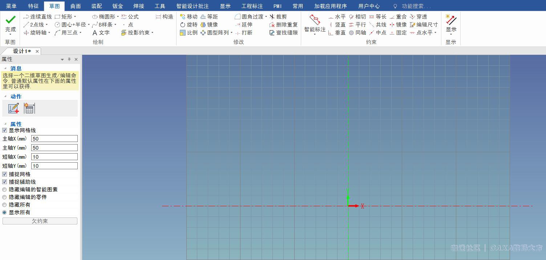Screen dimensions: 546x260
Task: Click the 投影约束 projection tool
Action: click(135, 33)
